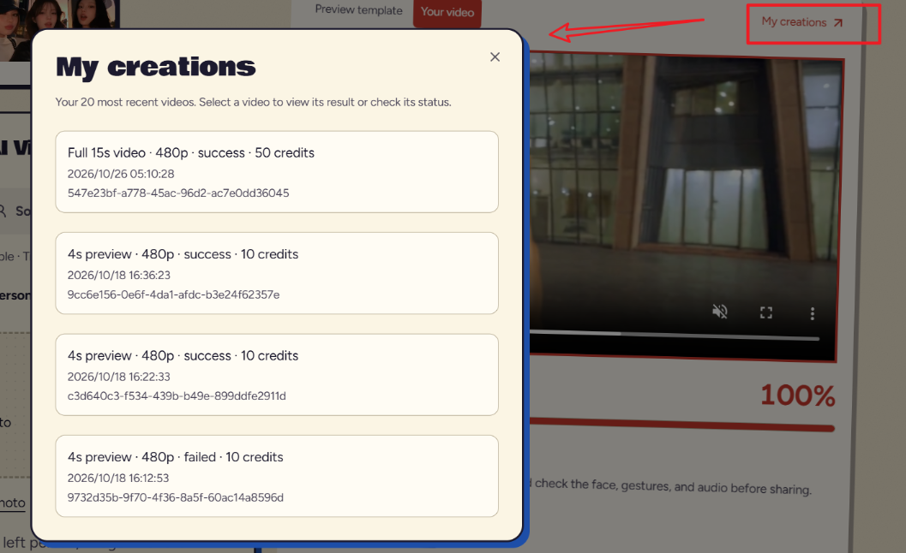Close the My creations dialog
Screen dimensions: 906x553
(495, 56)
